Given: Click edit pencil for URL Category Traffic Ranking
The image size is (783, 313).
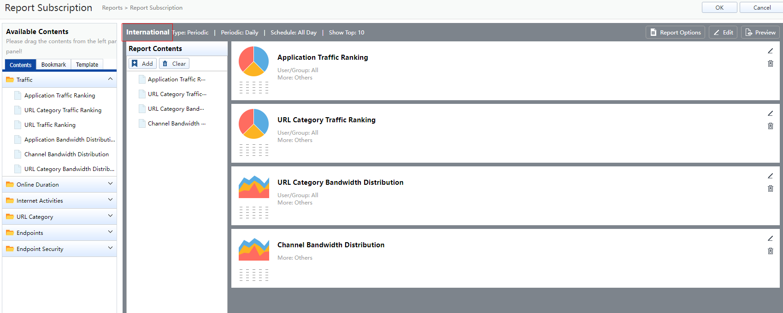Looking at the screenshot, I should [x=770, y=114].
